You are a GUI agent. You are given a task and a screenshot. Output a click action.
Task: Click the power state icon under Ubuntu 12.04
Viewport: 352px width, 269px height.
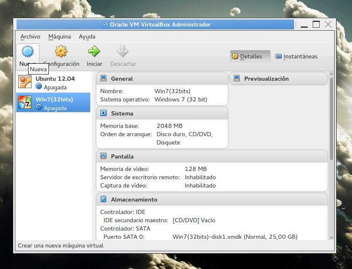(x=39, y=86)
